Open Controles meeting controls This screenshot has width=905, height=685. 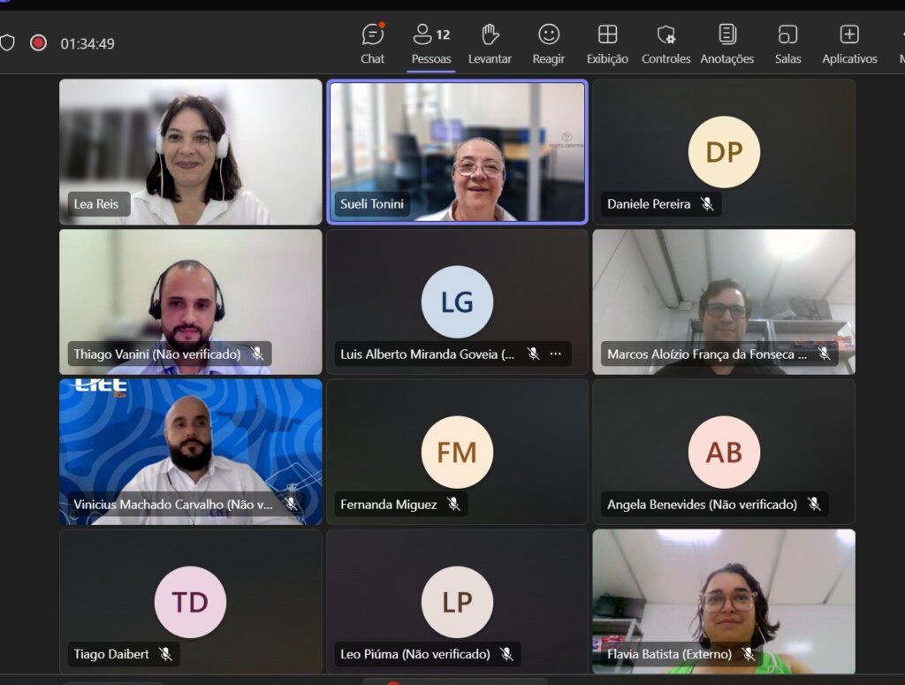click(x=665, y=43)
